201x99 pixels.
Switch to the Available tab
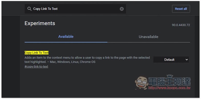coord(66,36)
